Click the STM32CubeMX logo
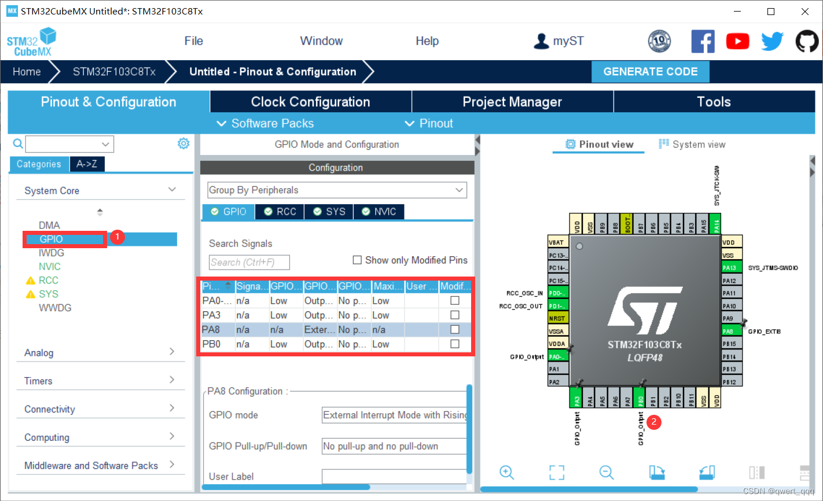Viewport: 823px width, 501px height. click(32, 42)
